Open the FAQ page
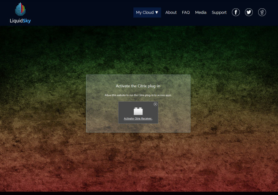 point(186,13)
